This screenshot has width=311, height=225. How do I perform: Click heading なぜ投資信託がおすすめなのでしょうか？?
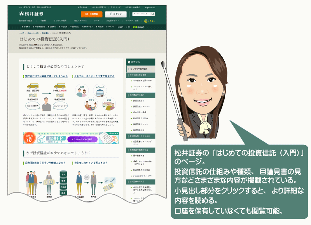pos(59,153)
